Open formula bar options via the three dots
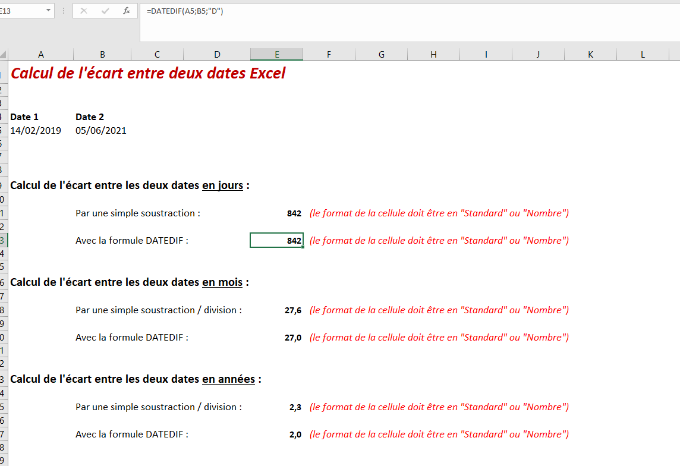Image resolution: width=680 pixels, height=466 pixels. pyautogui.click(x=64, y=11)
